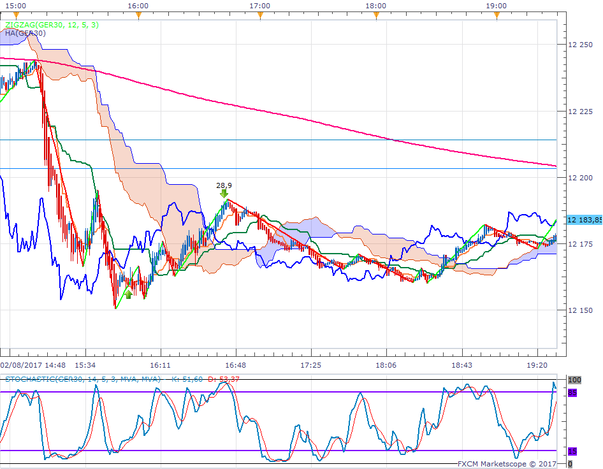Click the purple 85 overbought level tag
The height and width of the screenshot is (469, 603).
click(x=572, y=393)
